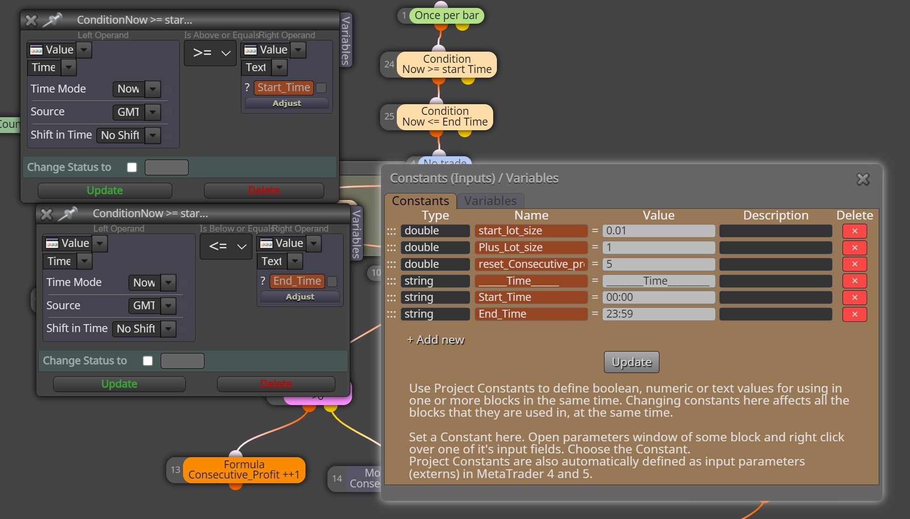Select the Constants tab
The width and height of the screenshot is (910, 519).
point(420,201)
